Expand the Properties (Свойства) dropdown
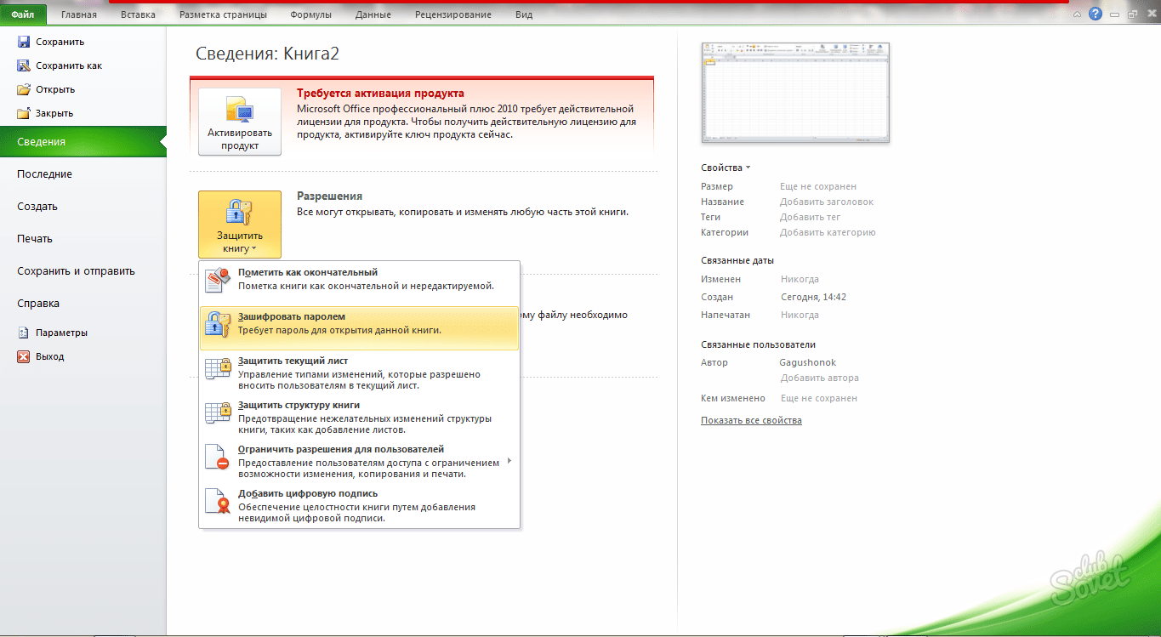 tap(726, 168)
